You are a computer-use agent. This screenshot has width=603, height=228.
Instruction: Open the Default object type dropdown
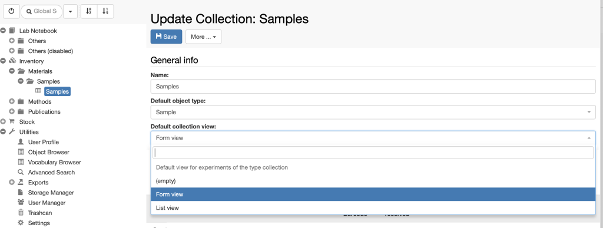pyautogui.click(x=373, y=113)
